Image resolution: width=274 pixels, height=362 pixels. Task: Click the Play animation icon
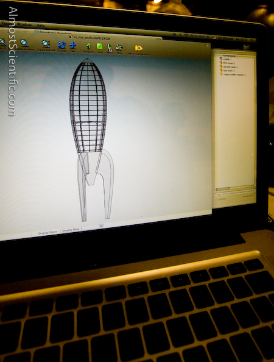119,48
